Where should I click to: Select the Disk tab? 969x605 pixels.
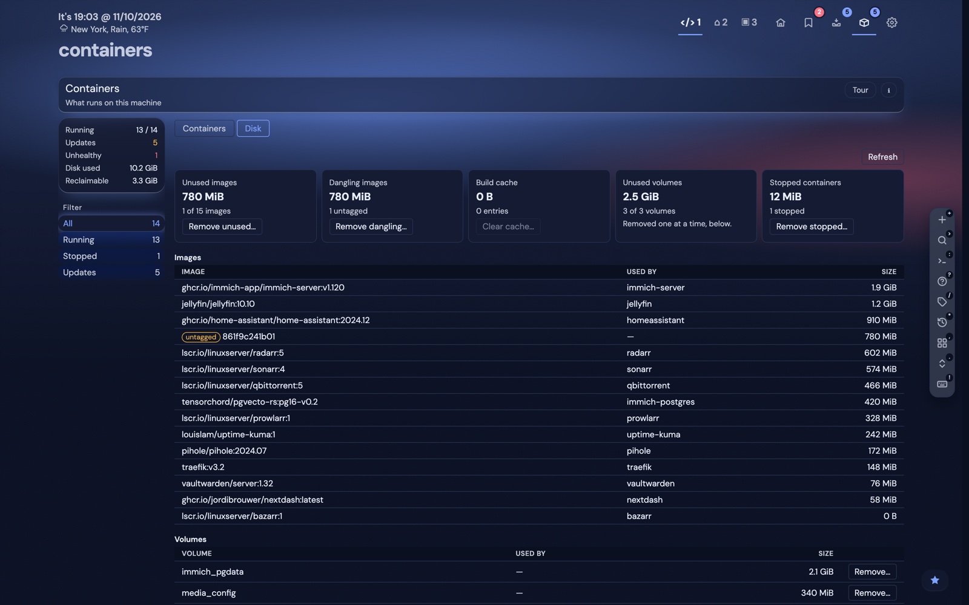pyautogui.click(x=253, y=128)
